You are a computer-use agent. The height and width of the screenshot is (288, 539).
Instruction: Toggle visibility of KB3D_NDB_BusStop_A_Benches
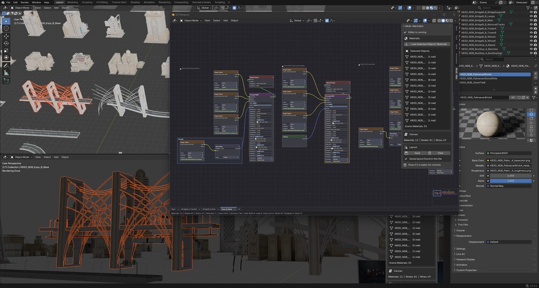531,49
